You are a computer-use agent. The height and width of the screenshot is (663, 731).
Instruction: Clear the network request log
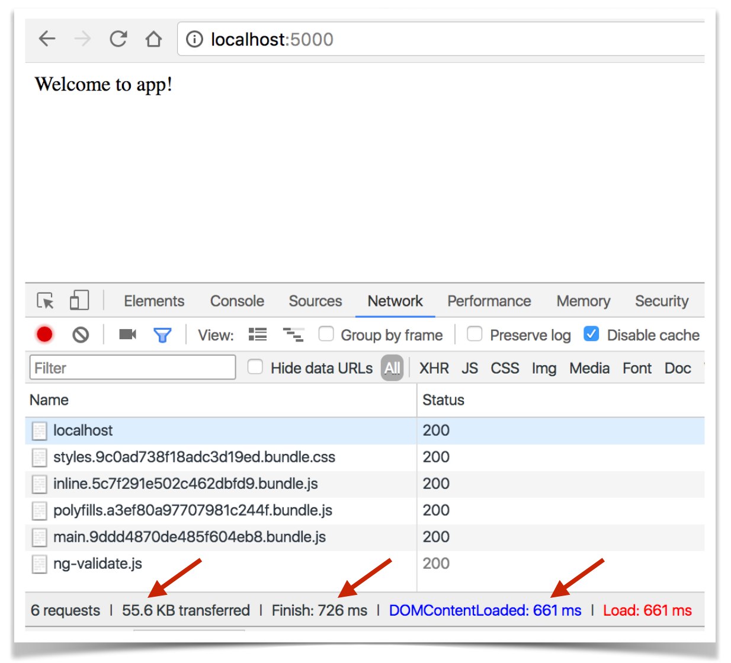81,335
